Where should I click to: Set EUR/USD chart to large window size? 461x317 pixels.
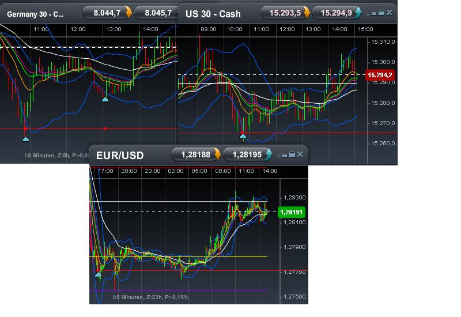292,154
